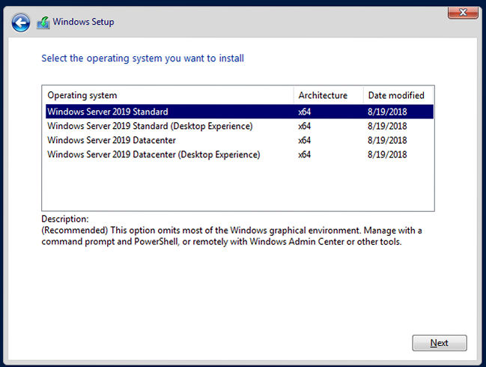Click the 8/19/2018 date in the Datacenter row
Viewport: 486px width, 367px height.
[387, 140]
